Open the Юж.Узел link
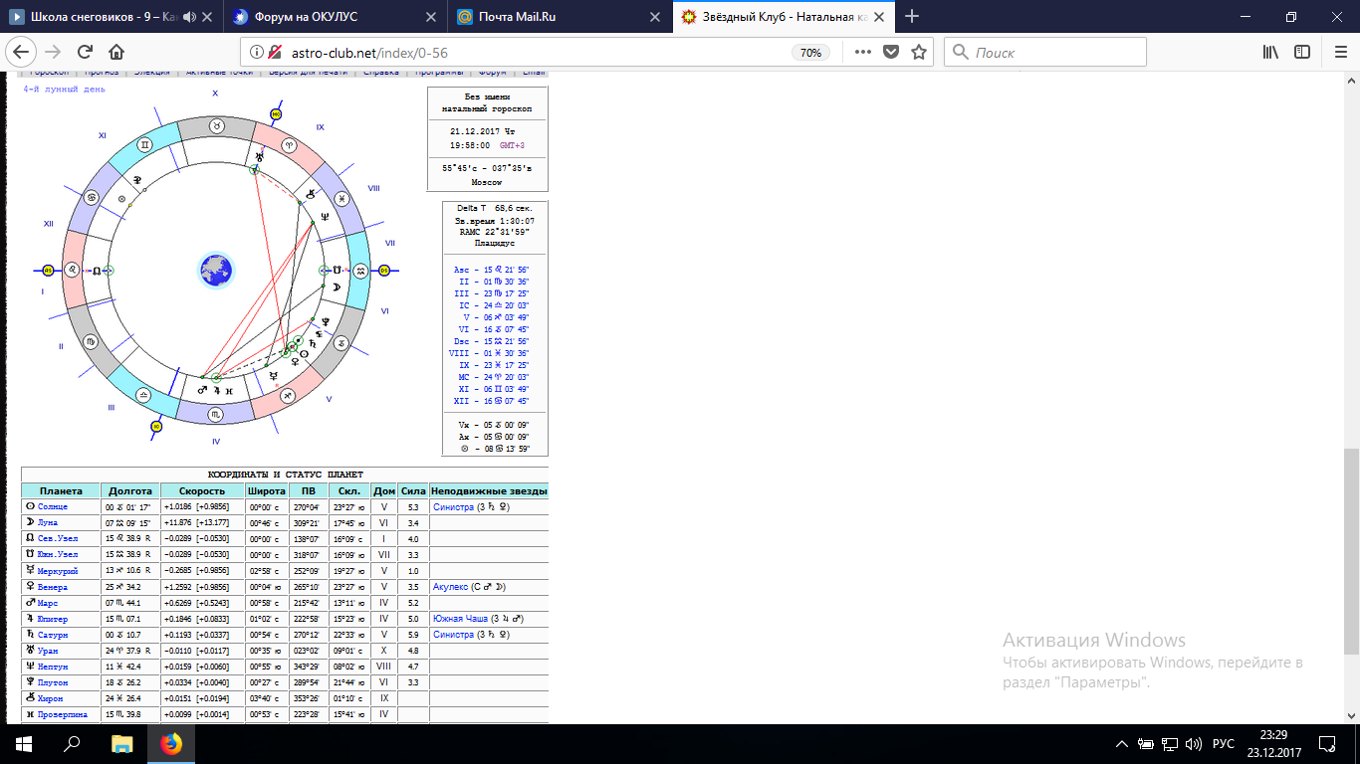Screen dimensions: 1360x764 [56, 555]
